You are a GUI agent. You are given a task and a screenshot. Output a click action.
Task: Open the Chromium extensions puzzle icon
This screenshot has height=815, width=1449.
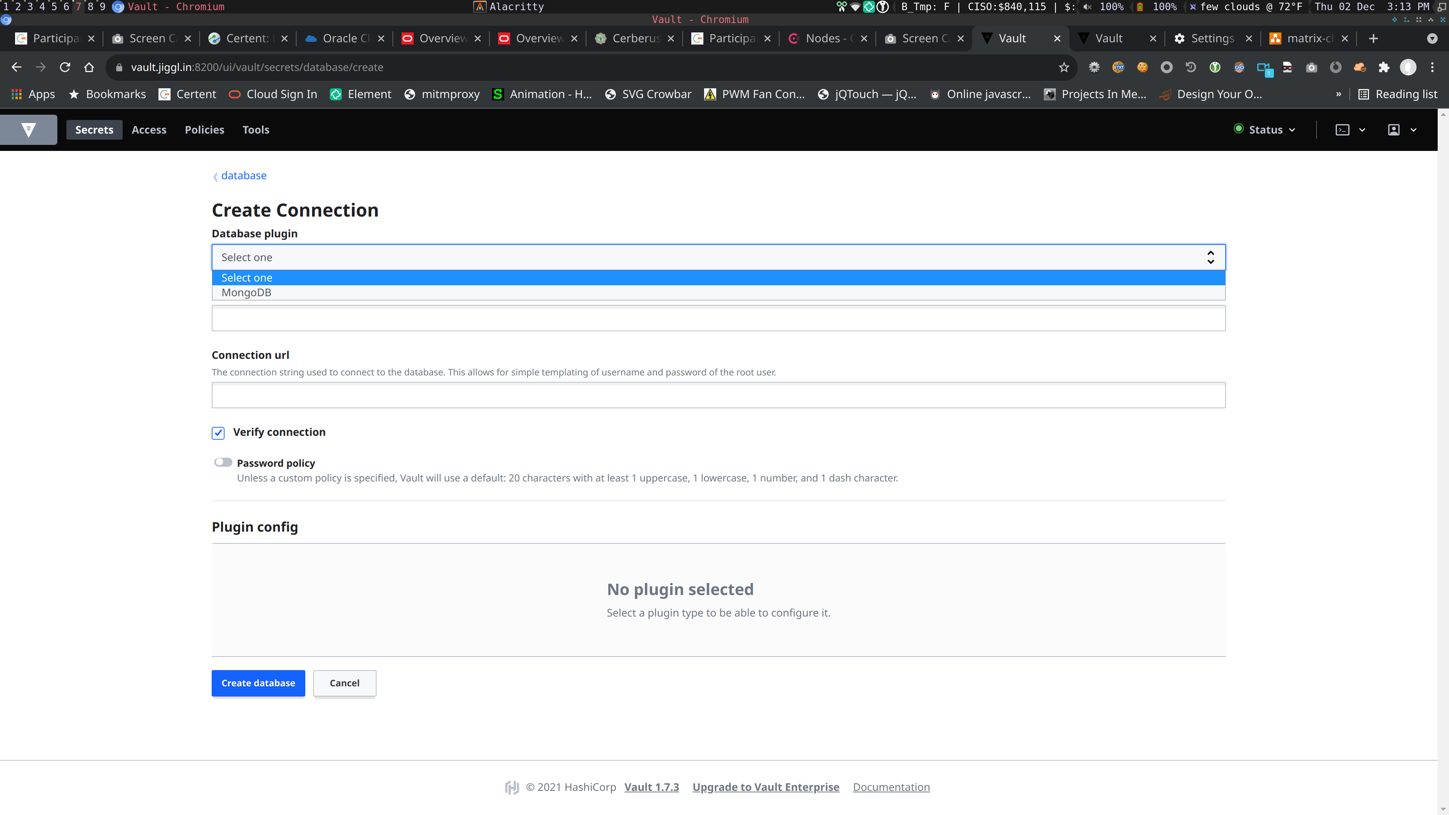(x=1384, y=68)
